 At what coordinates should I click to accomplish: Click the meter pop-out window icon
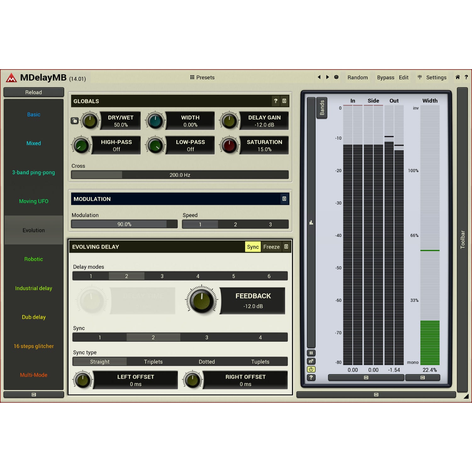coord(311,361)
